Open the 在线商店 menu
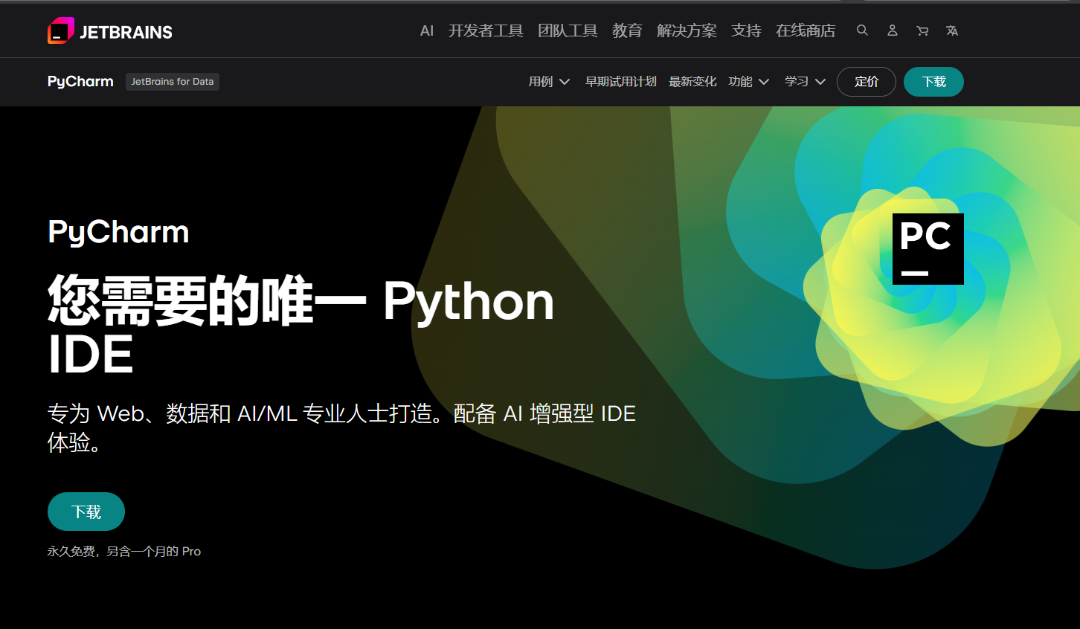1080x629 pixels. [806, 30]
